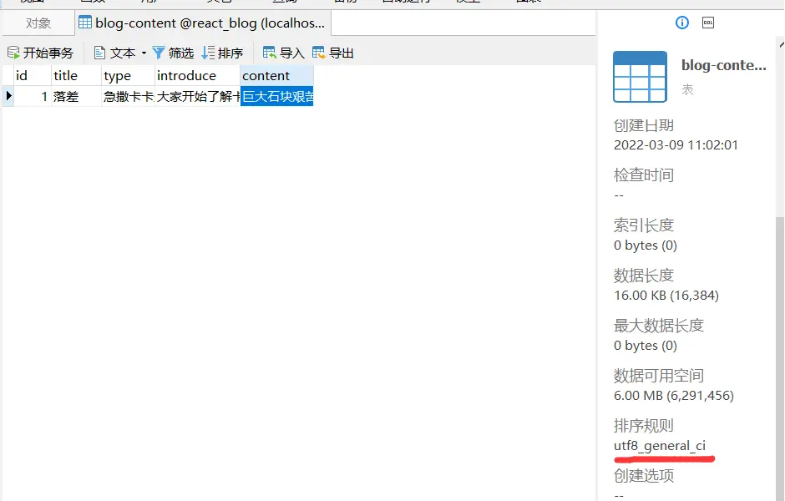The height and width of the screenshot is (501, 785).
Task: Expand the 文本 dropdown arrow
Action: (144, 53)
